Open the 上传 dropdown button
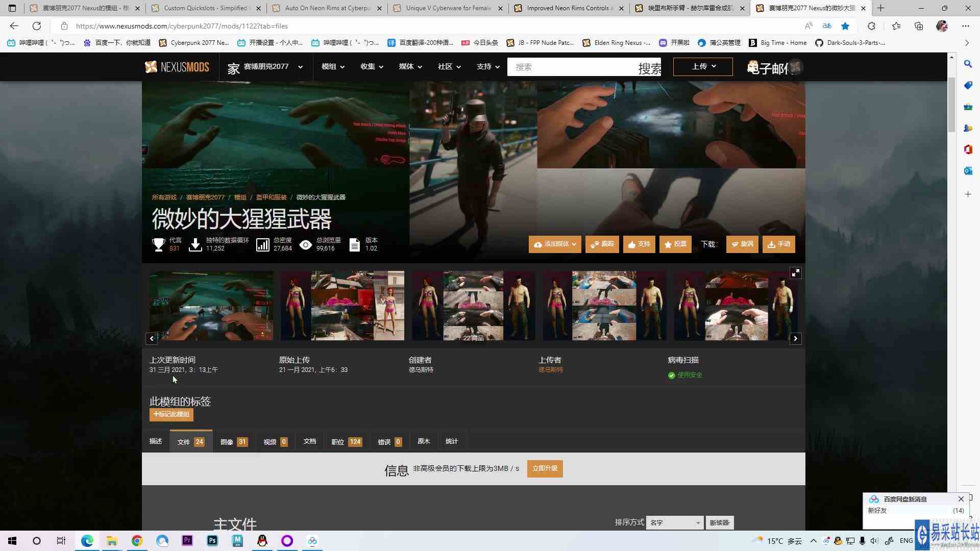 pos(703,67)
